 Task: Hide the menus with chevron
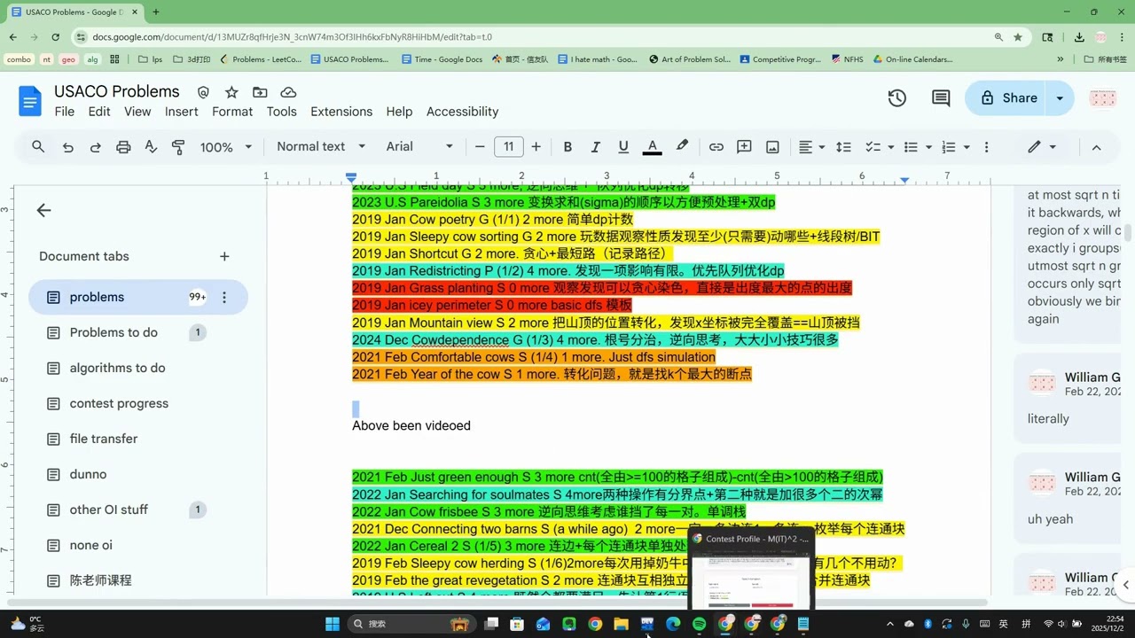1096,147
